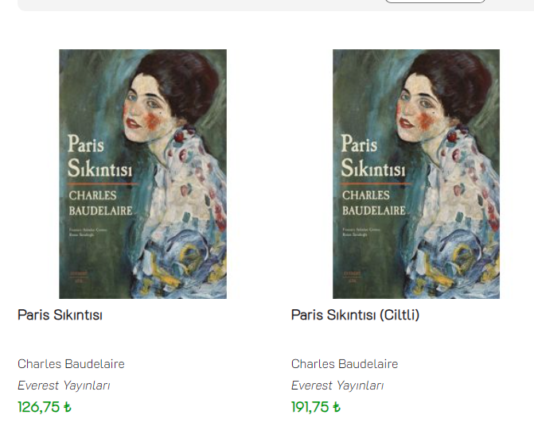Click the 126,75 ₺ price
This screenshot has height=442, width=534.
[x=45, y=407]
